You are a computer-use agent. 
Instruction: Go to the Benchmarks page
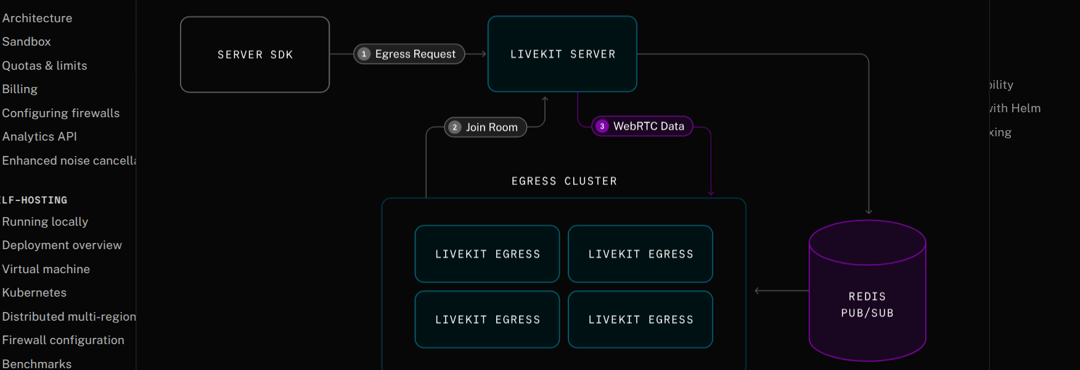tap(37, 363)
